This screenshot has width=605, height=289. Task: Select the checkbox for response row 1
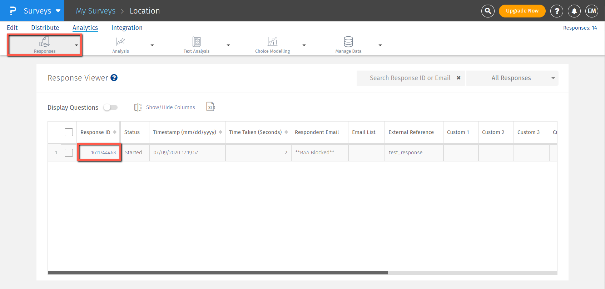coord(69,153)
